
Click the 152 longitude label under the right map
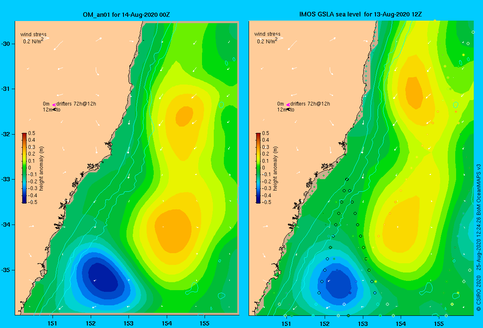tap(325, 324)
